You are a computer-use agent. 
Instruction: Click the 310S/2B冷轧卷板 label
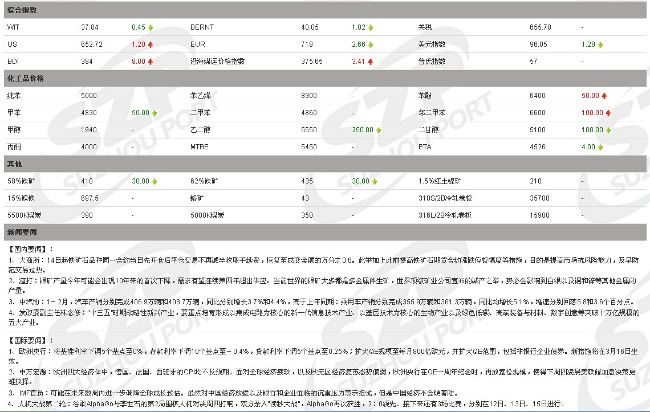[x=445, y=198]
